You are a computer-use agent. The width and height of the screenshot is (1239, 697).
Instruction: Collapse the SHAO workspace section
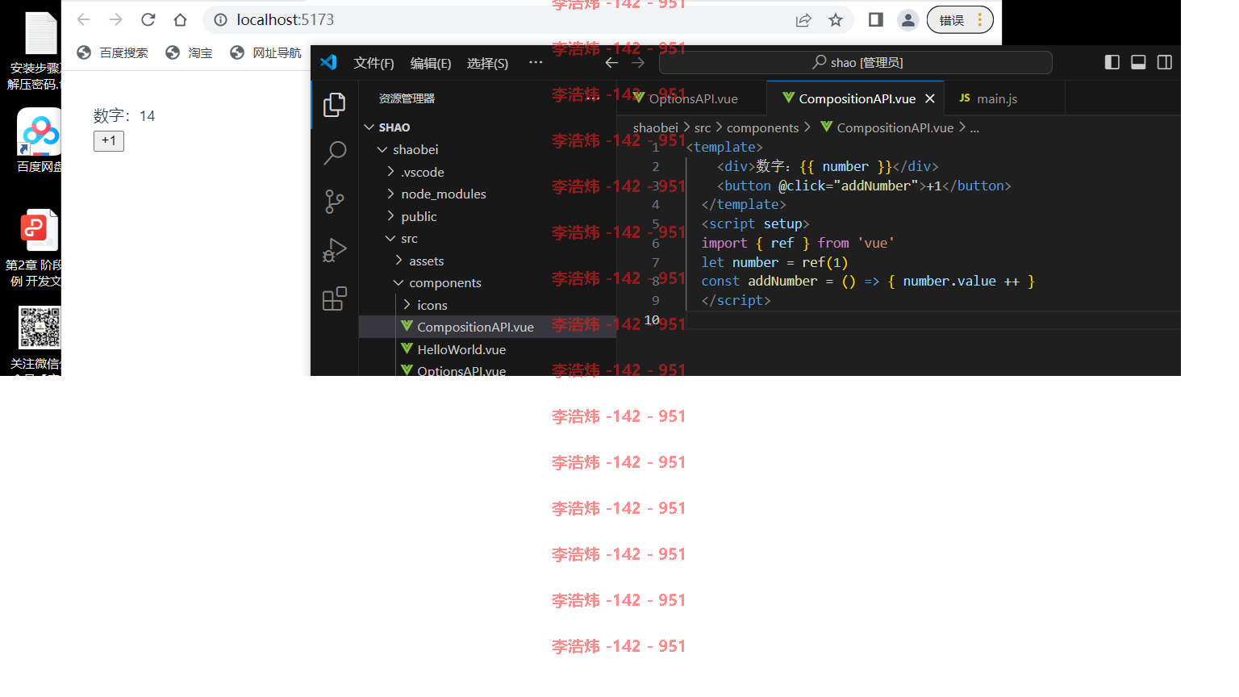click(487, 127)
